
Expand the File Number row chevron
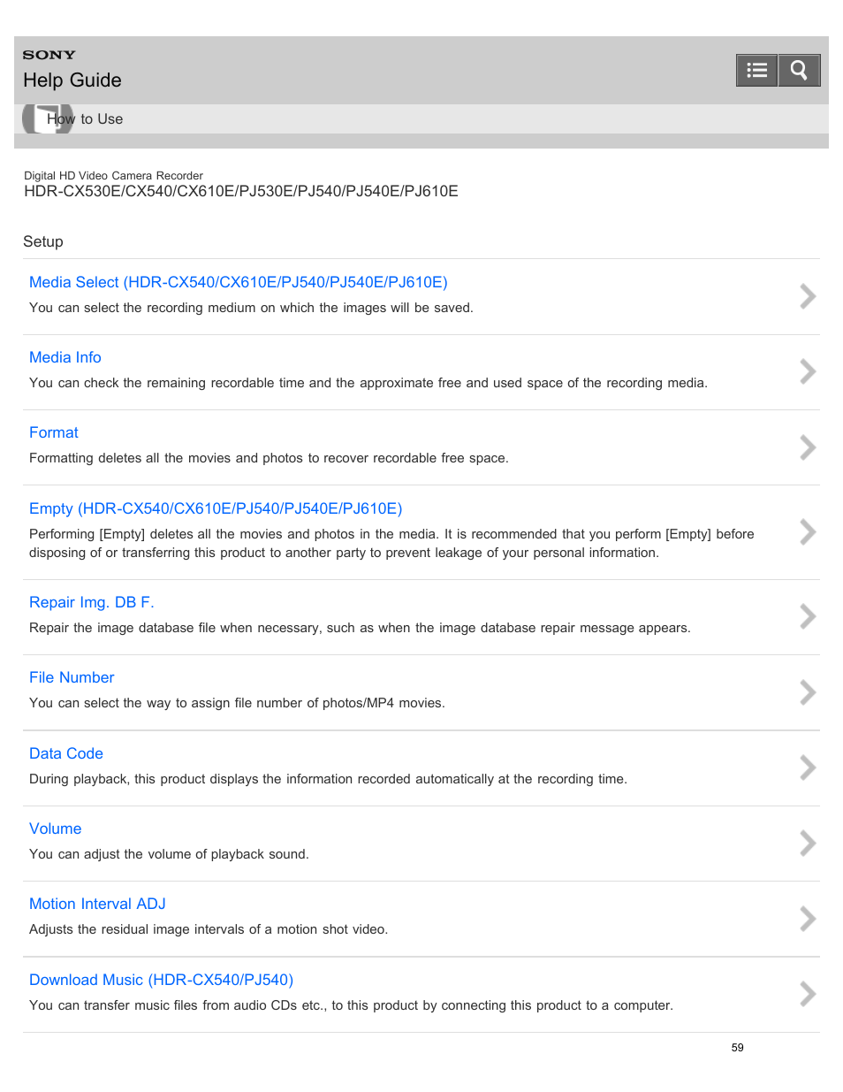pos(807,692)
